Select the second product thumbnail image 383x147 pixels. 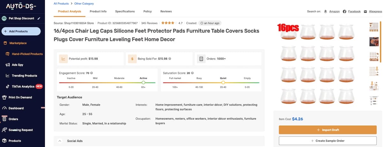click(374, 41)
